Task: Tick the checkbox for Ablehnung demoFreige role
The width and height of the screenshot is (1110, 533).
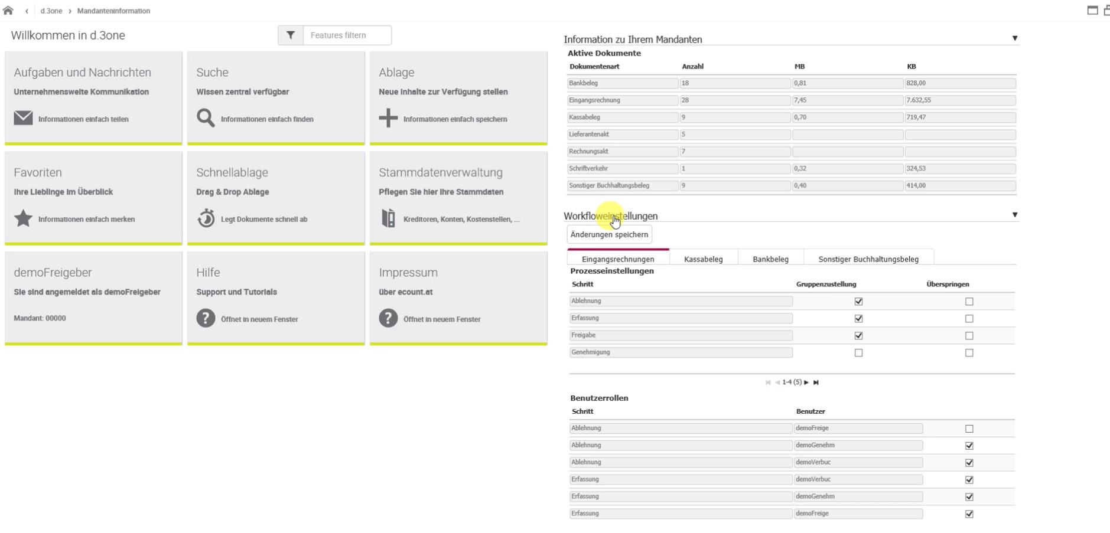Action: point(969,429)
